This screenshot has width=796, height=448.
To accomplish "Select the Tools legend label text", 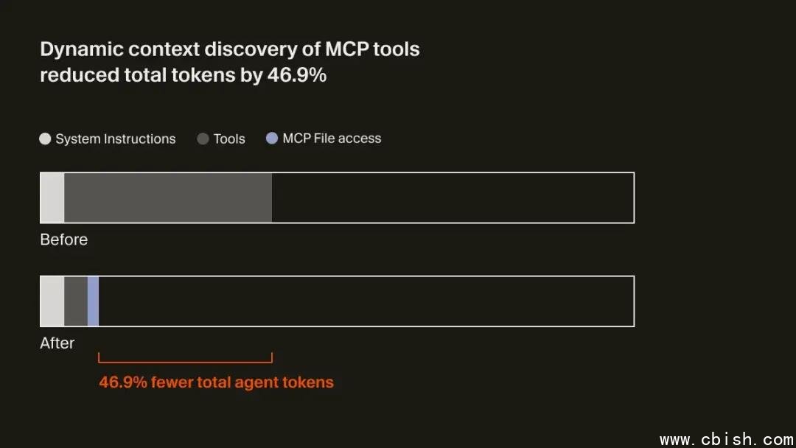I will coord(229,139).
